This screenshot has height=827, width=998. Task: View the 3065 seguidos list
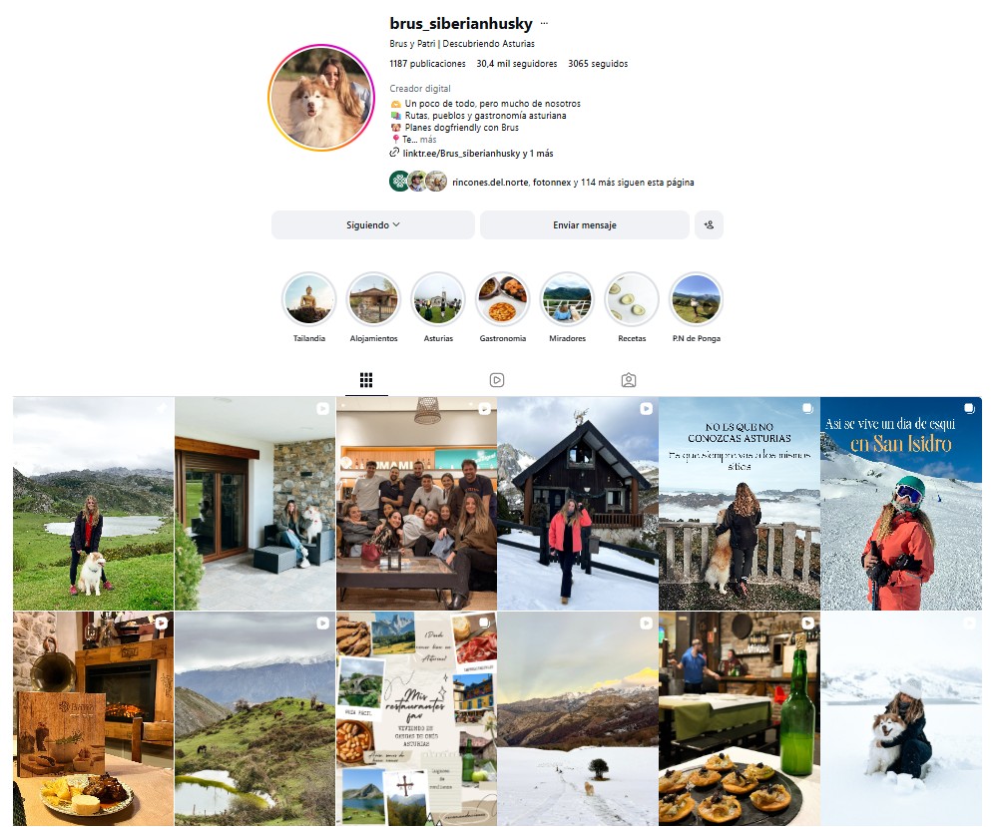click(598, 64)
